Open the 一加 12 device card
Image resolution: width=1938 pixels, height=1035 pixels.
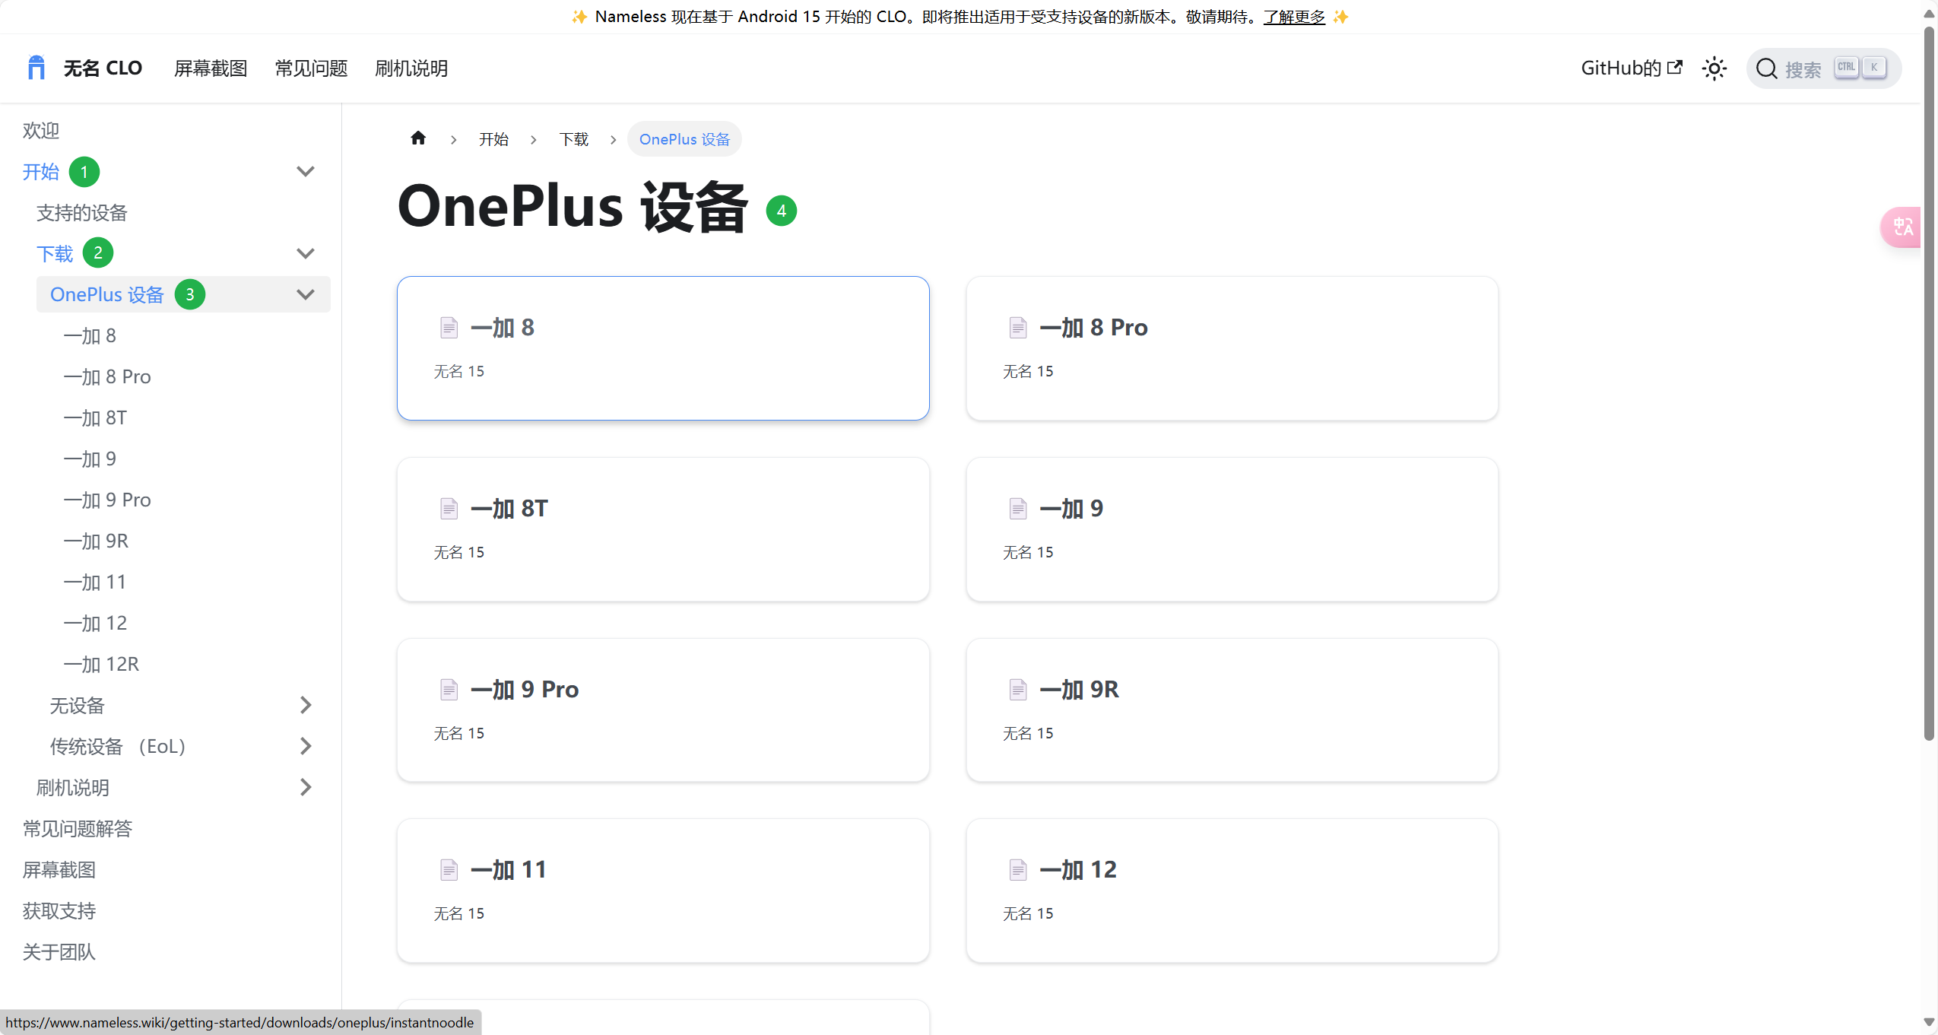coord(1231,890)
